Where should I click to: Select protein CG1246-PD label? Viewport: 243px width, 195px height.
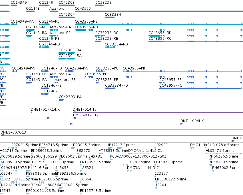52,68
